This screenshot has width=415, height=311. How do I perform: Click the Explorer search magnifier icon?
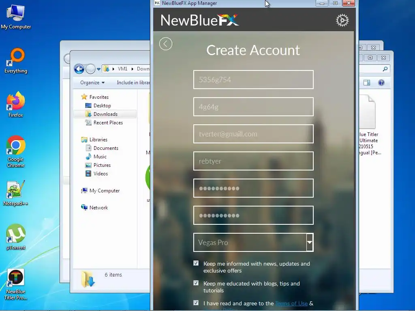[x=385, y=69]
